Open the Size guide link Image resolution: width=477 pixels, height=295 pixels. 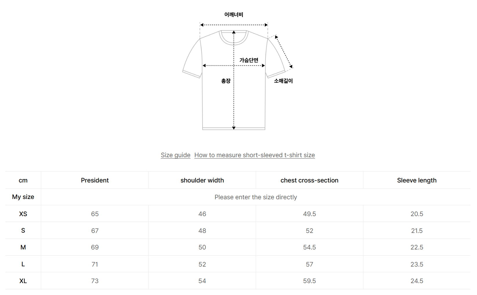176,155
